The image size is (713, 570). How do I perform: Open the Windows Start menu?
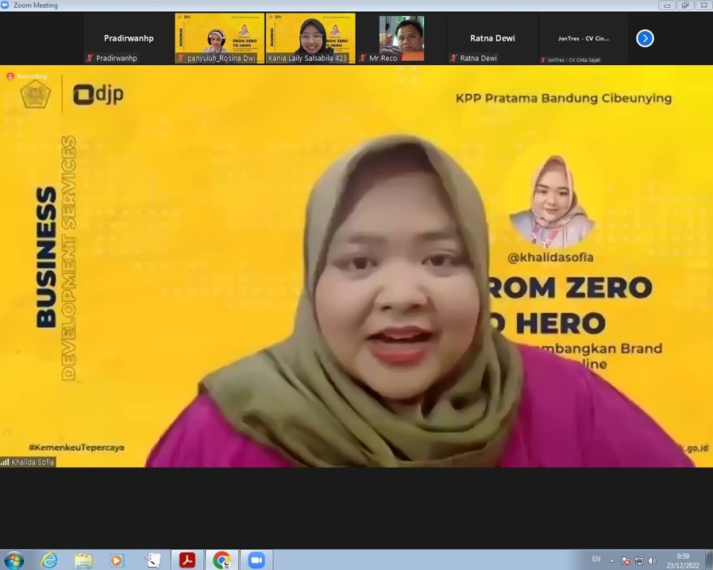[13, 560]
